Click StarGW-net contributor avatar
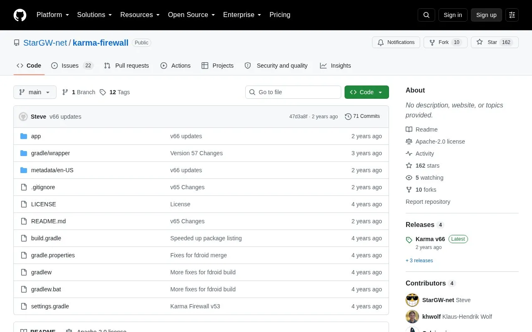Screen dimensions: 532x332 coord(412,300)
